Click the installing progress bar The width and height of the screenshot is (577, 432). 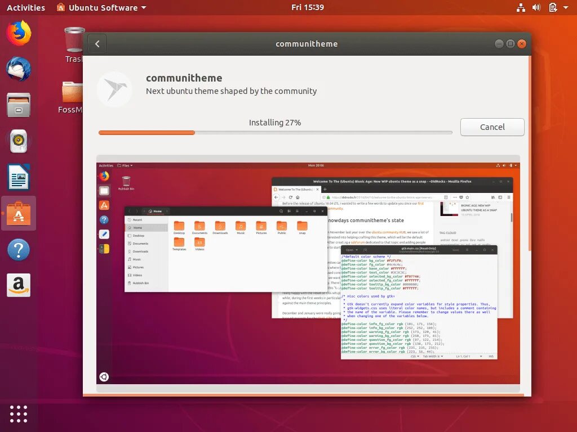(x=275, y=133)
